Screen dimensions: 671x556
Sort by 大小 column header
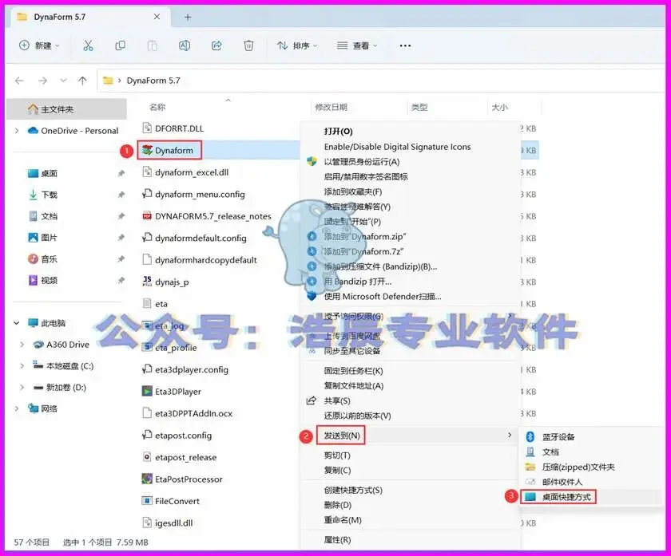click(x=500, y=107)
